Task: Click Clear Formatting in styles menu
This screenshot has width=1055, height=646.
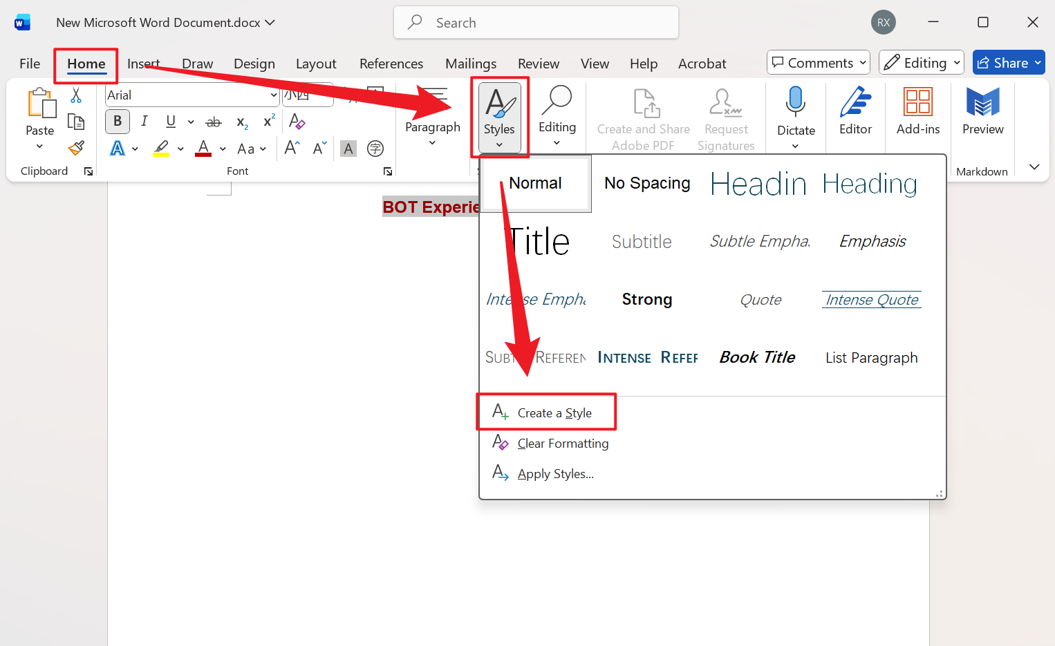Action: [x=562, y=443]
